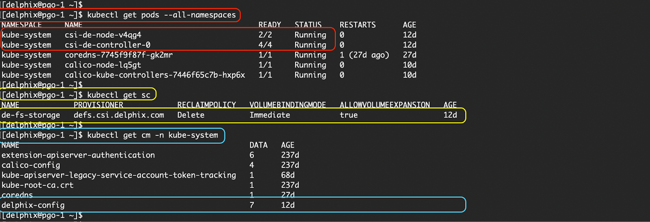Click the '1 (27d ago)' restarts value

click(x=364, y=55)
